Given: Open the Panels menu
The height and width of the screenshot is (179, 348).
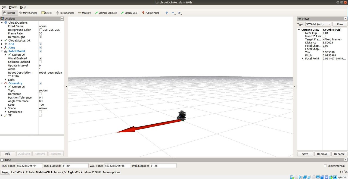Looking at the screenshot, I should point(13,7).
